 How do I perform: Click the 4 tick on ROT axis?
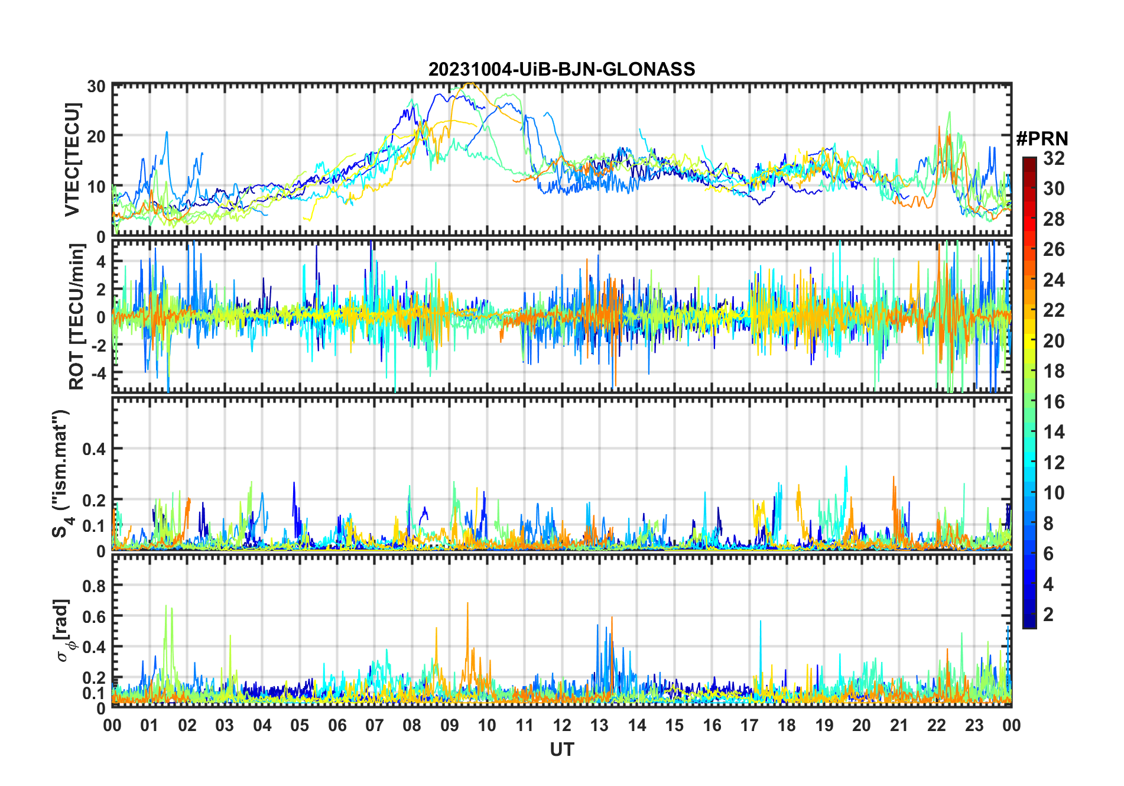101,261
